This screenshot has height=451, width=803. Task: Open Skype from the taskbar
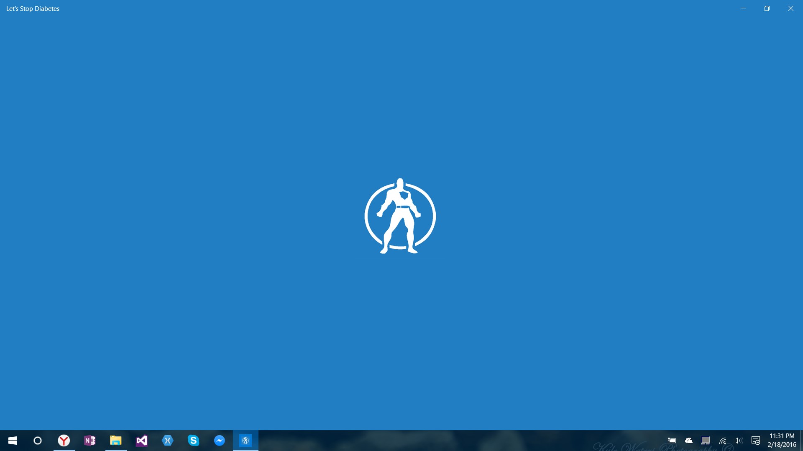[194, 441]
